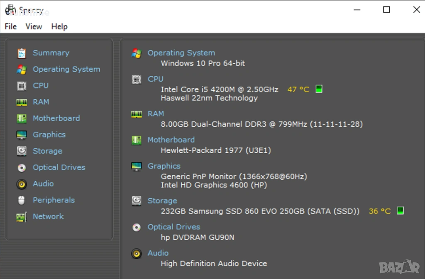The width and height of the screenshot is (425, 279).
Task: Open the File menu
Action: 11,26
